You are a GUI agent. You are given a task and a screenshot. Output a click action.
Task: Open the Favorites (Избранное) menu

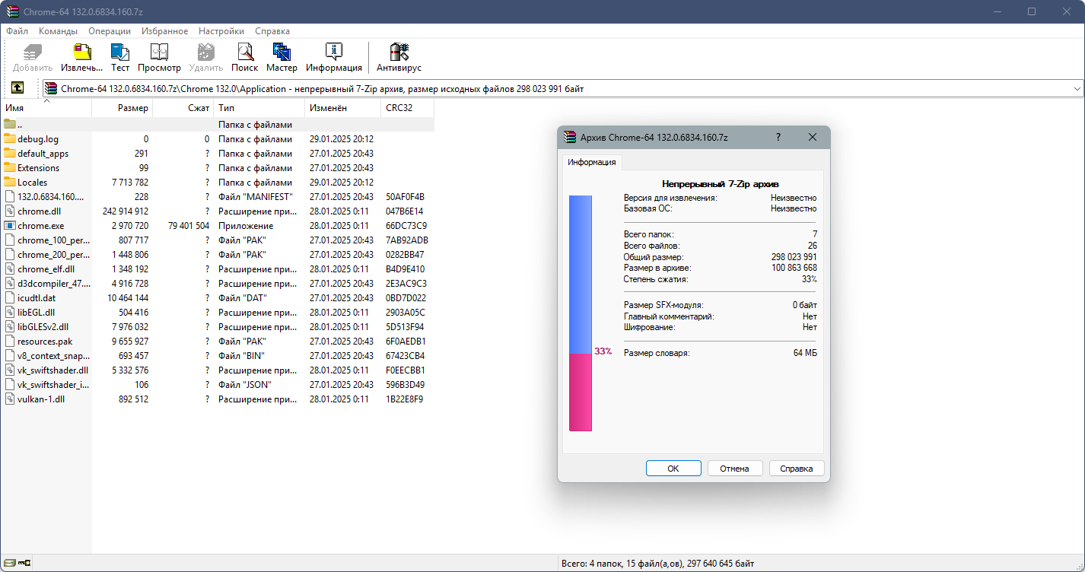pyautogui.click(x=164, y=31)
